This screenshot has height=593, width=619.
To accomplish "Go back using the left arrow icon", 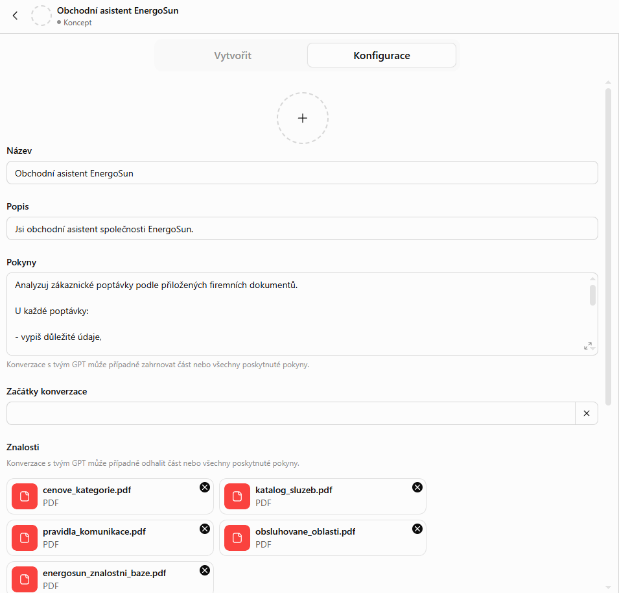I will point(15,16).
